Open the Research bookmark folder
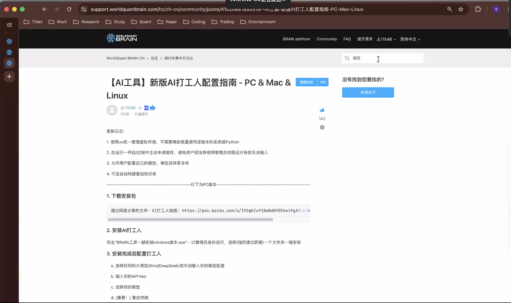Viewport: 511px width, 303px height. (x=86, y=22)
